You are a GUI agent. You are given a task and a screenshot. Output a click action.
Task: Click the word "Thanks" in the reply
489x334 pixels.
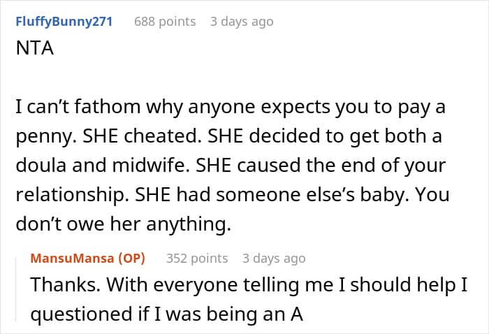66,284
